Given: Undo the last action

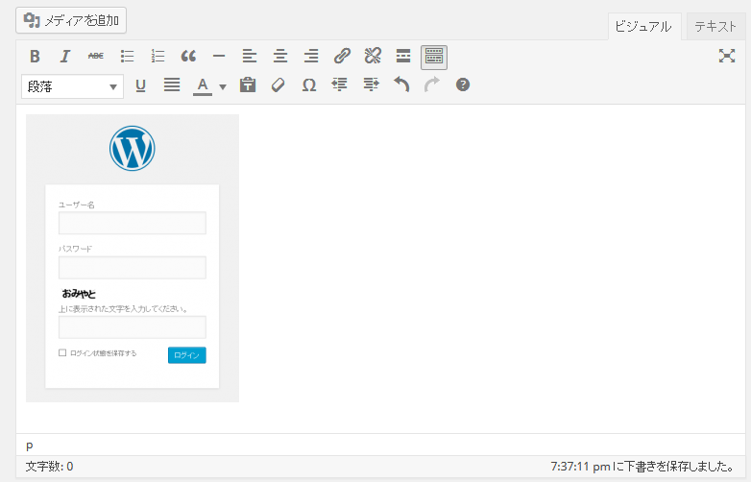Looking at the screenshot, I should click(401, 85).
